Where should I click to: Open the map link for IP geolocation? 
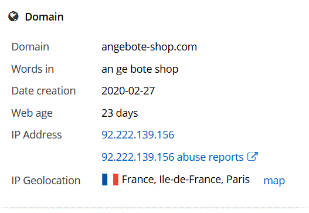[274, 181]
